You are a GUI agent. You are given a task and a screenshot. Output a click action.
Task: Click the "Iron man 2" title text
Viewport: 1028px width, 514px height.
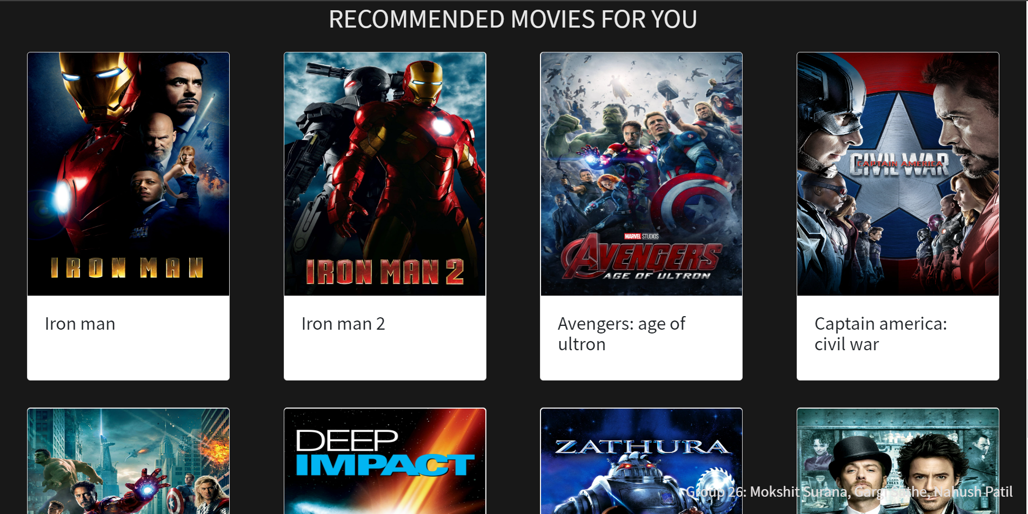point(343,324)
